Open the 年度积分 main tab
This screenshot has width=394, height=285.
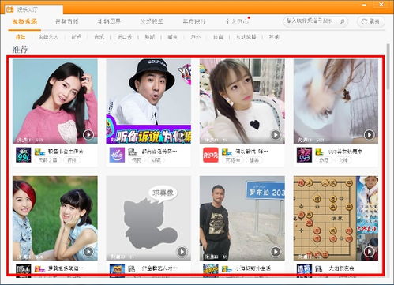(194, 21)
